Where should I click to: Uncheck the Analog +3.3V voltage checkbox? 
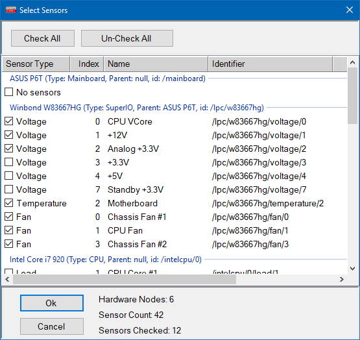click(x=8, y=149)
